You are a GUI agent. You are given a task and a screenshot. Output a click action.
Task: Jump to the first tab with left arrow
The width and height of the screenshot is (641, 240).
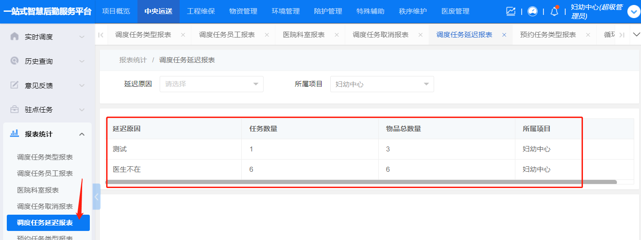[x=101, y=35]
